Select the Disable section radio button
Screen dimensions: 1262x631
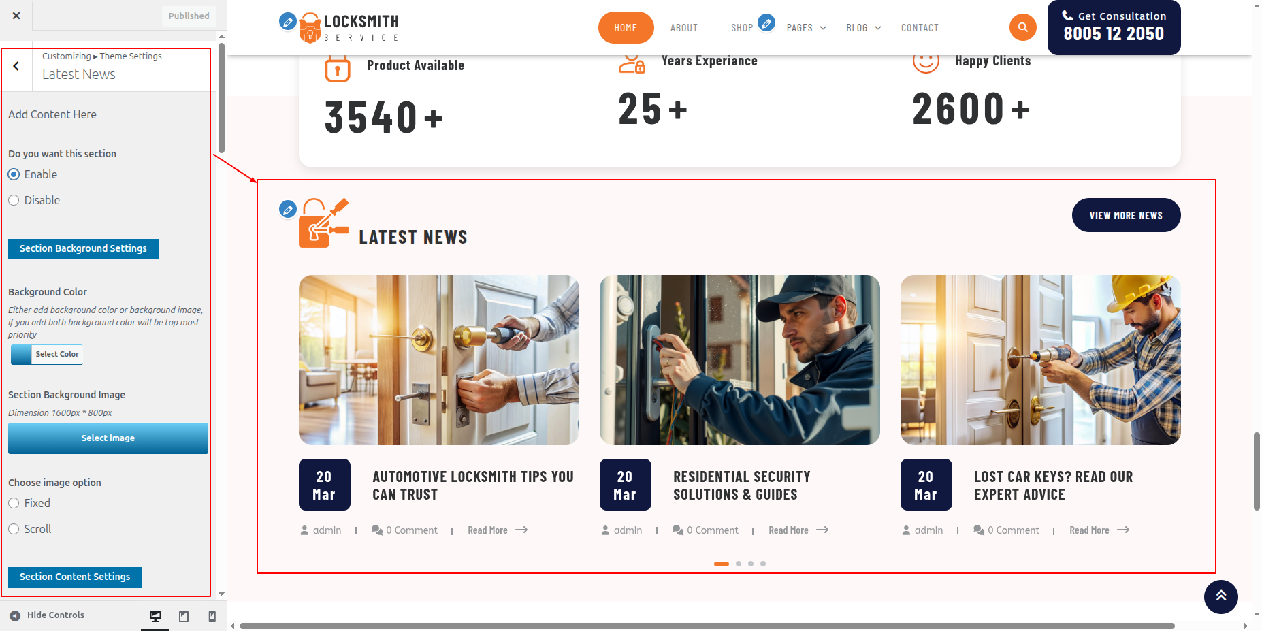click(x=14, y=200)
